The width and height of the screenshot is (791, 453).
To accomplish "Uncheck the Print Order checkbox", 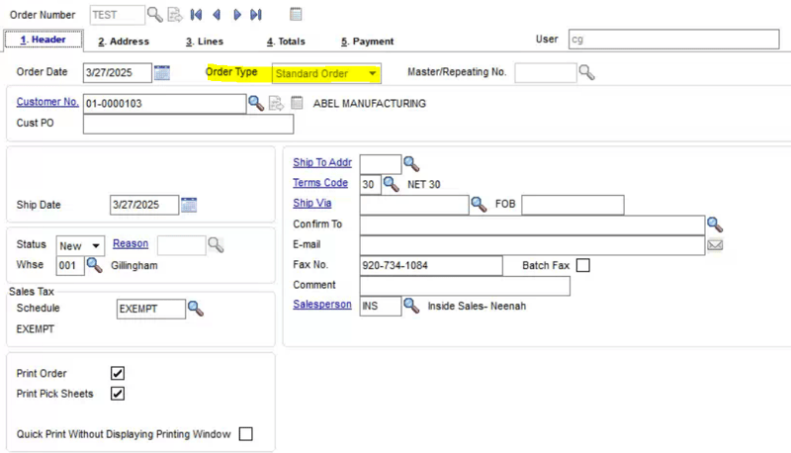I will pos(118,373).
